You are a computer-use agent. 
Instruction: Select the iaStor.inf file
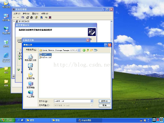[x=45, y=57]
